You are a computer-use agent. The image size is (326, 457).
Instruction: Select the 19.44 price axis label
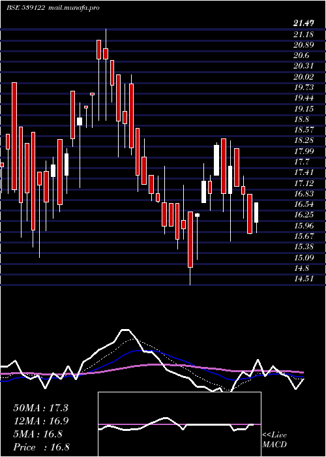pos(303,98)
